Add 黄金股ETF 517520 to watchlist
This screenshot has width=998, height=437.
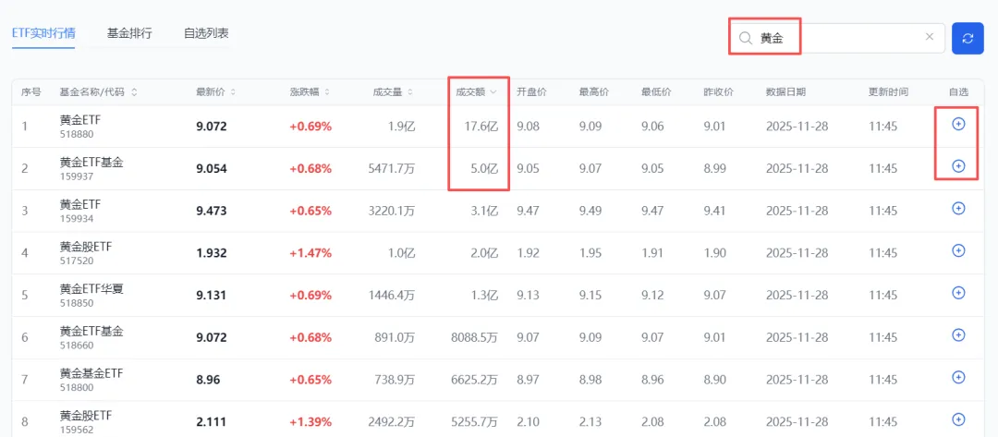coord(958,250)
